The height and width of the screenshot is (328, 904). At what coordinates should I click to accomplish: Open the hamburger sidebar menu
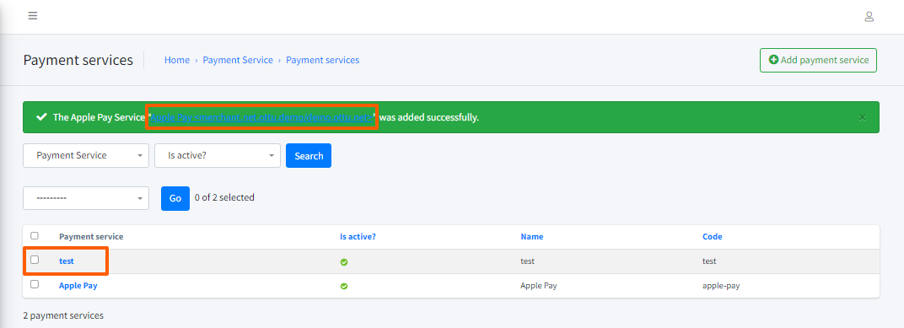[x=33, y=15]
